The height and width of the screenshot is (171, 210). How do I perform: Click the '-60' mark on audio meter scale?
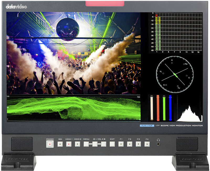(x=152, y=50)
